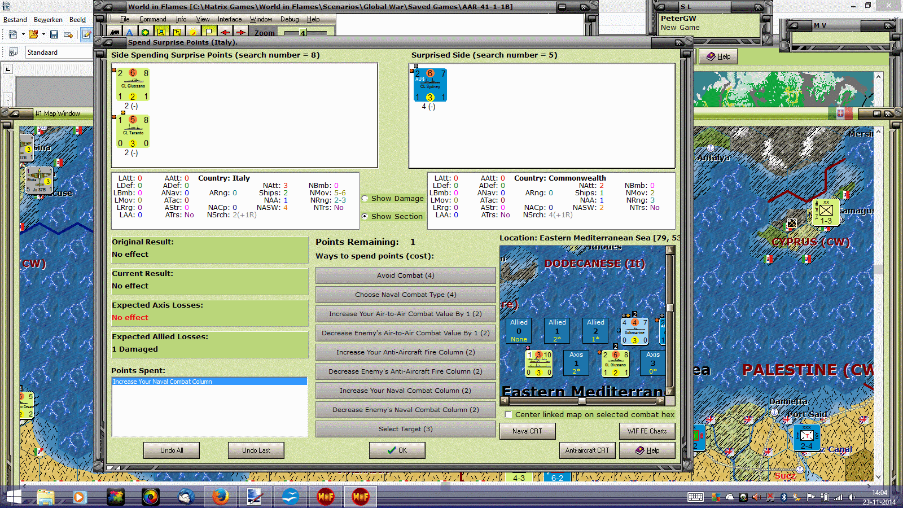
Task: Open the WIF FE Charts
Action: tap(647, 431)
